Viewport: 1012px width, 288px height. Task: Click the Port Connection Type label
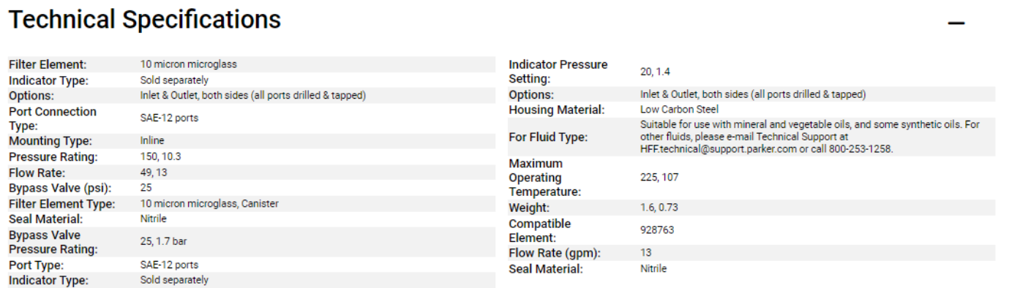[53, 118]
